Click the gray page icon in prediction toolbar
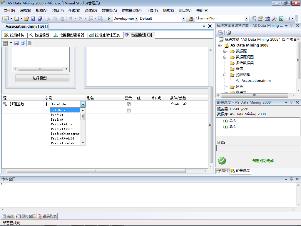Viewport: 301px width, 226px height. pos(30,43)
